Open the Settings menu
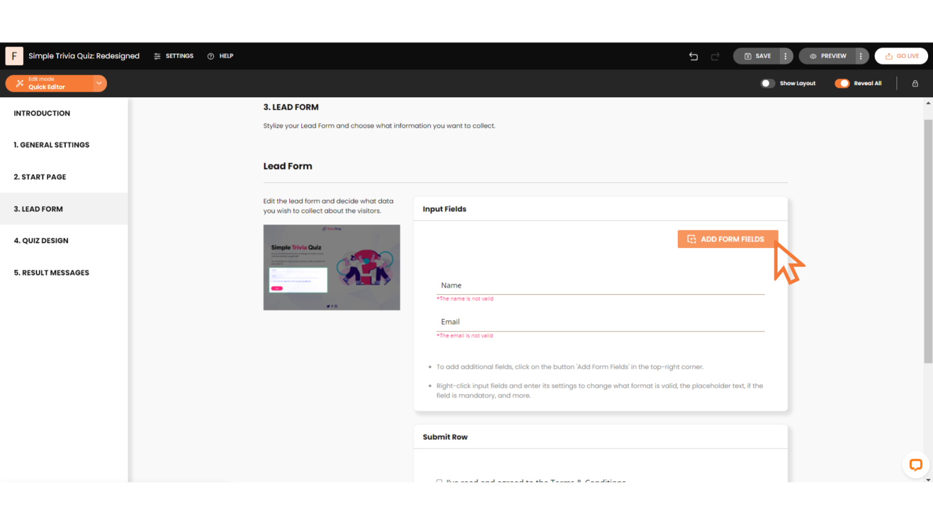The width and height of the screenshot is (933, 525). (174, 56)
